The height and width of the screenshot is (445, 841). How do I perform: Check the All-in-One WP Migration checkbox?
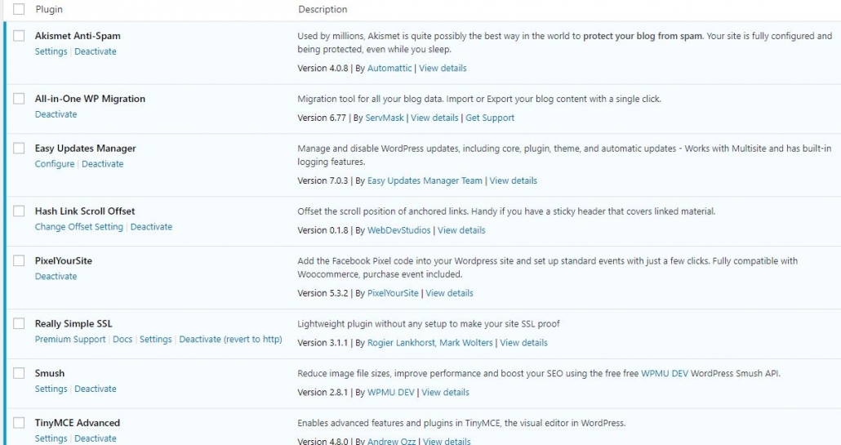point(19,99)
